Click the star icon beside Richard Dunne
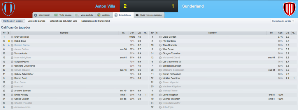This screenshot has height=110, width=298. [x=8, y=45]
